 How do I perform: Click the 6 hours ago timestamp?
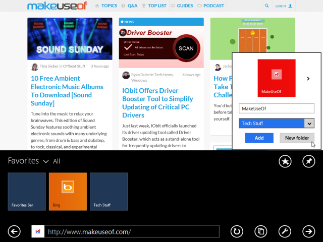point(191,75)
